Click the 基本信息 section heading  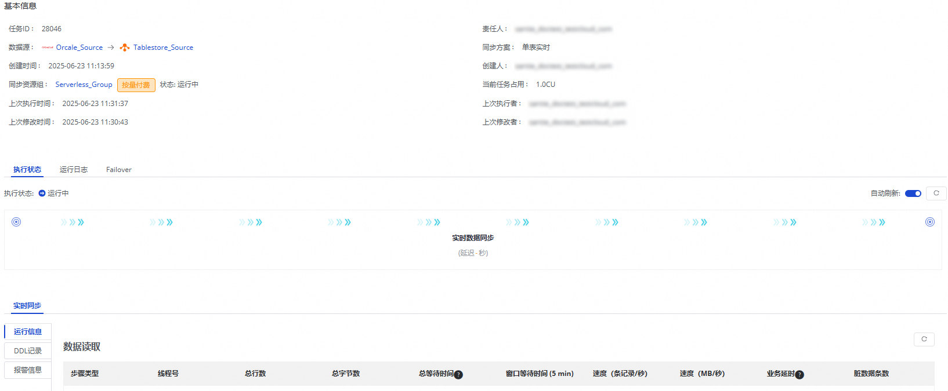point(20,6)
